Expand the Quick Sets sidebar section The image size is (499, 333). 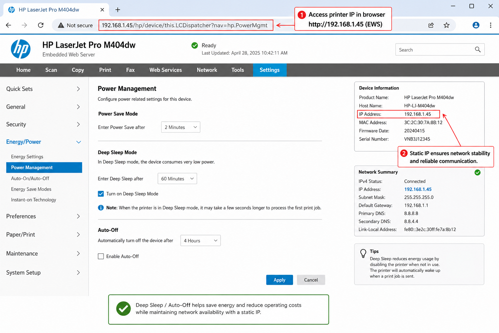tap(43, 89)
